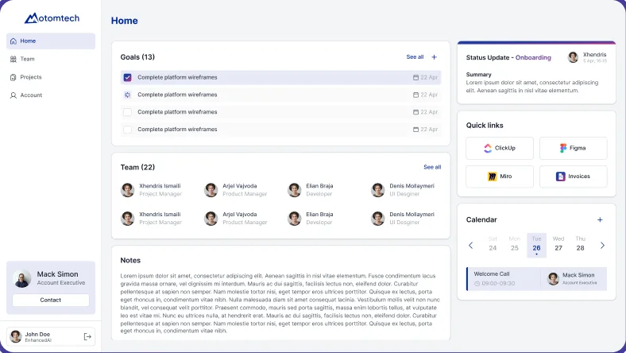Click See all in Team section
This screenshot has height=353, width=626.
click(432, 167)
